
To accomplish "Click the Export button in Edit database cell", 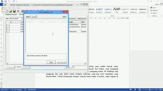I will click(x=34, y=16).
